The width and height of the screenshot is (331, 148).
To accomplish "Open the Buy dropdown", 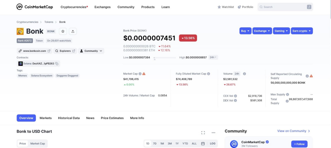I will tap(246, 31).
